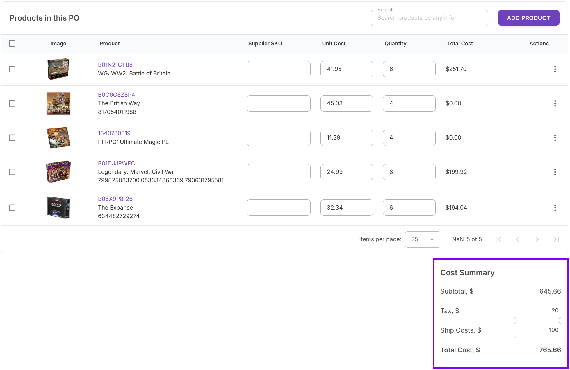Toggle the select-all header checkbox
This screenshot has height=370, width=570.
click(x=12, y=44)
